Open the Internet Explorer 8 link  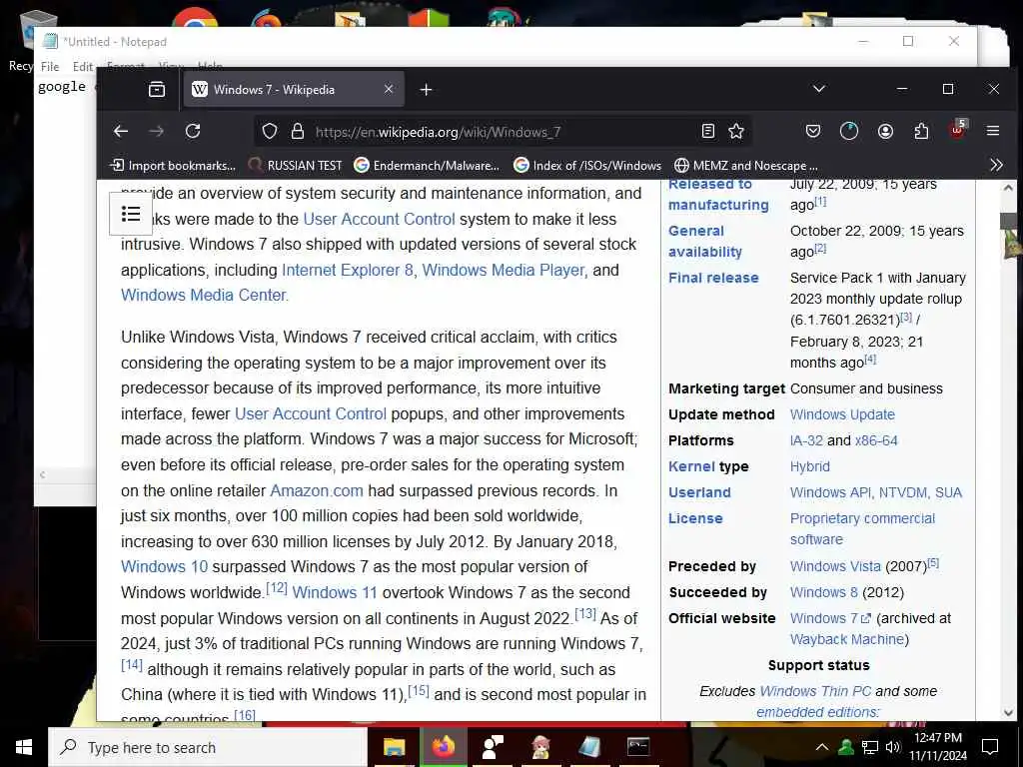tap(347, 270)
